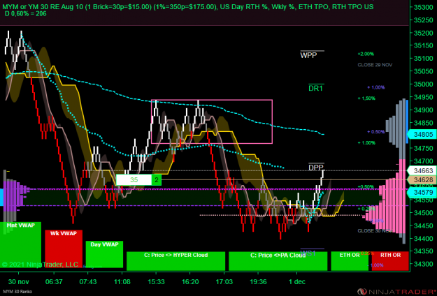Click the Wk VWAP red status box
The height and width of the screenshot is (296, 437).
tap(64, 249)
